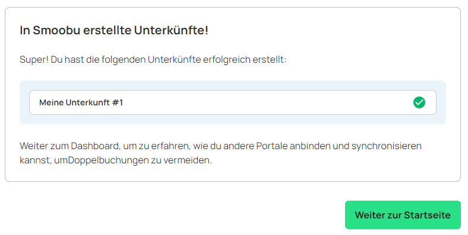The width and height of the screenshot is (468, 235).
Task: Click the word Unterkünfte! in the heading
Action: tap(171, 30)
